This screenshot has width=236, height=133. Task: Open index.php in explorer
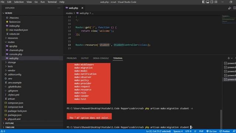click(14, 26)
